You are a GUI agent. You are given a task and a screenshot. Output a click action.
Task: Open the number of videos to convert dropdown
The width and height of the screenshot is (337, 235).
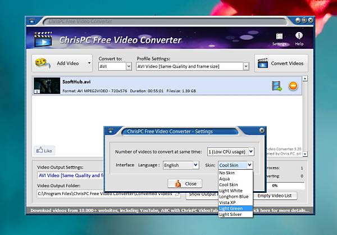251,151
